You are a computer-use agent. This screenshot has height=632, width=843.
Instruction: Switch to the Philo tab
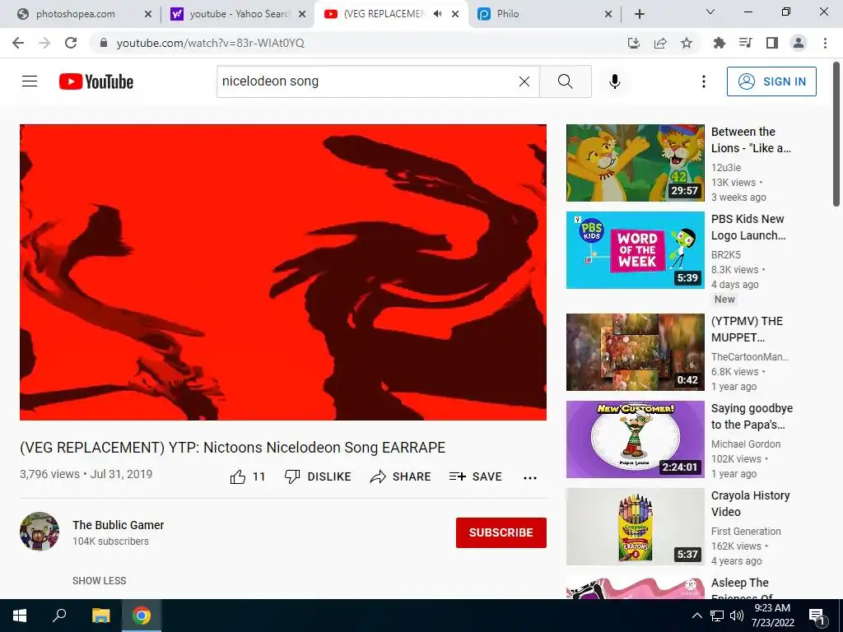tap(543, 14)
